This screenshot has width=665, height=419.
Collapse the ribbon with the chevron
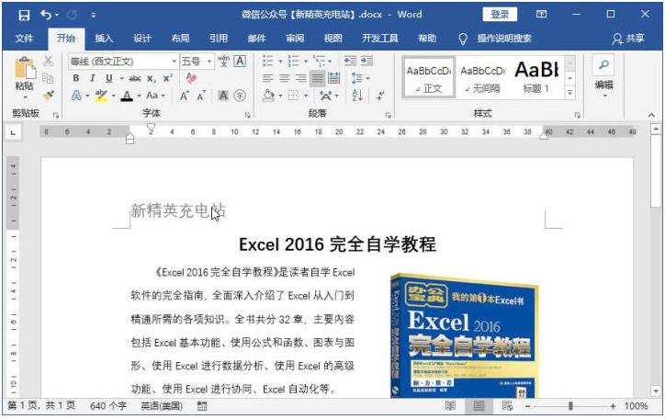[651, 115]
